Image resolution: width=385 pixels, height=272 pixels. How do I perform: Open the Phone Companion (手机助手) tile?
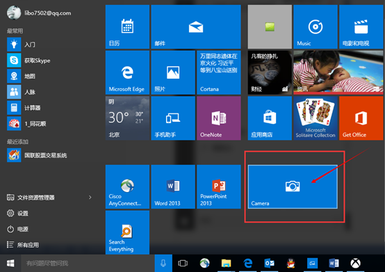tap(173, 118)
